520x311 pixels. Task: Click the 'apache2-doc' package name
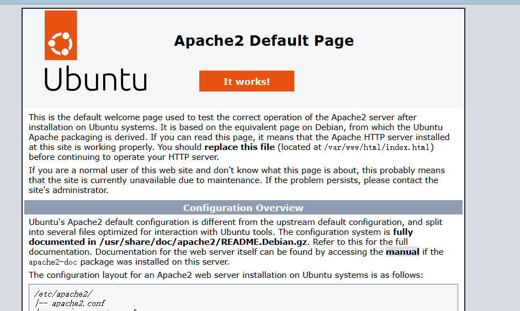click(53, 262)
